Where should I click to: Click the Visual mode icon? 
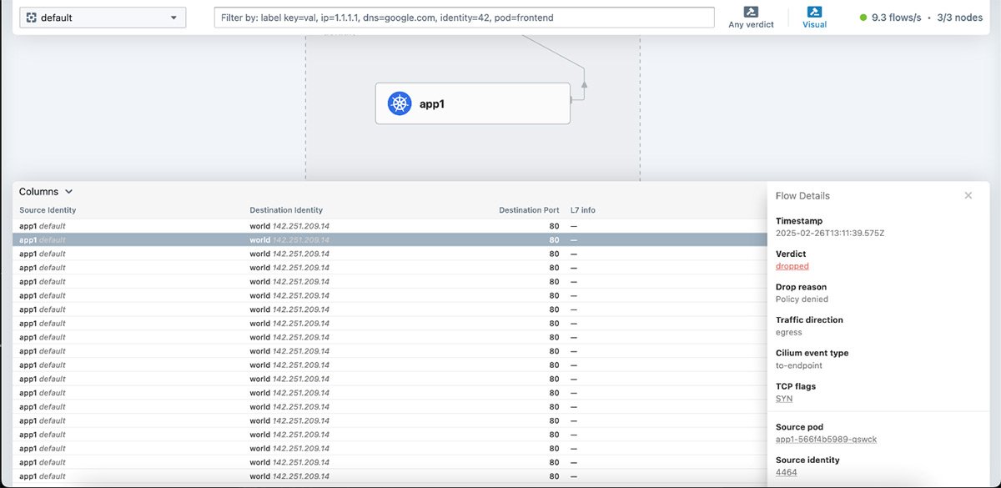tap(814, 12)
